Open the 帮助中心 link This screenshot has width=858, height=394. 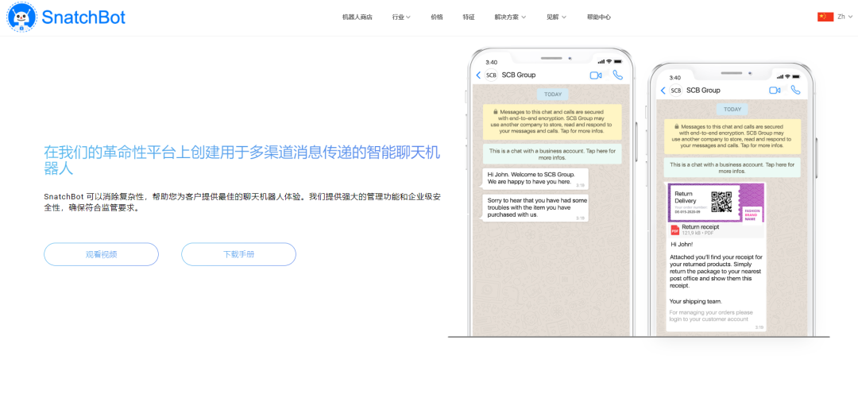coord(599,17)
